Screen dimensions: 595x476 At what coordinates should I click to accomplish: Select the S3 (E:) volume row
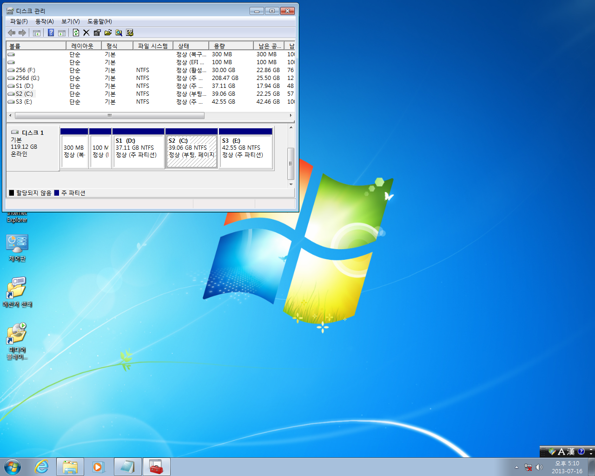pos(151,102)
